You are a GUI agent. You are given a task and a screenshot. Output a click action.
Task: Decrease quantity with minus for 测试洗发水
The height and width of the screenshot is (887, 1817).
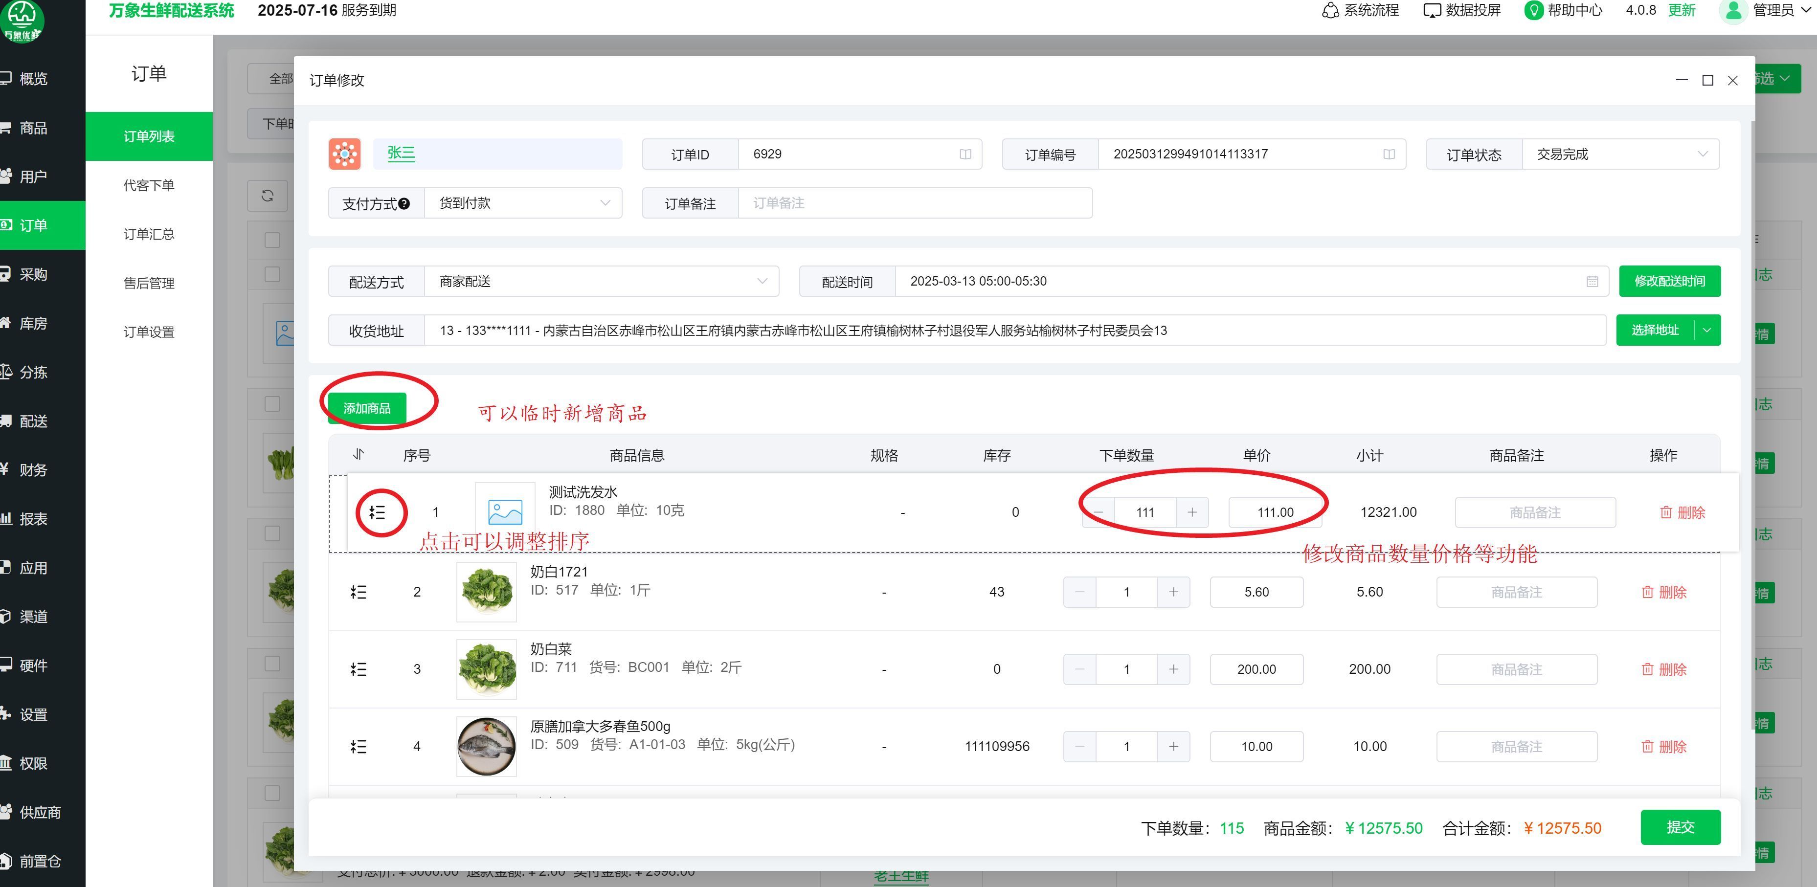pyautogui.click(x=1098, y=512)
